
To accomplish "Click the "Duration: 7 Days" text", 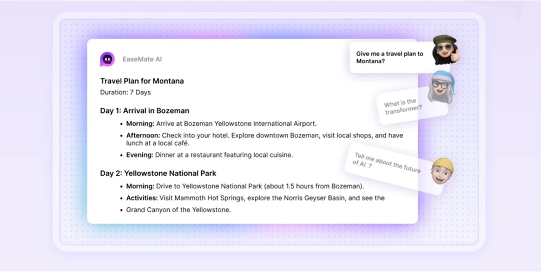I will click(125, 92).
